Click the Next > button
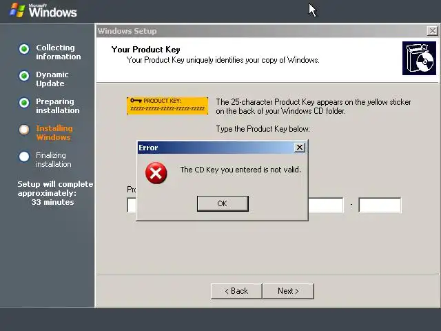Image resolution: width=441 pixels, height=331 pixels. click(x=288, y=291)
